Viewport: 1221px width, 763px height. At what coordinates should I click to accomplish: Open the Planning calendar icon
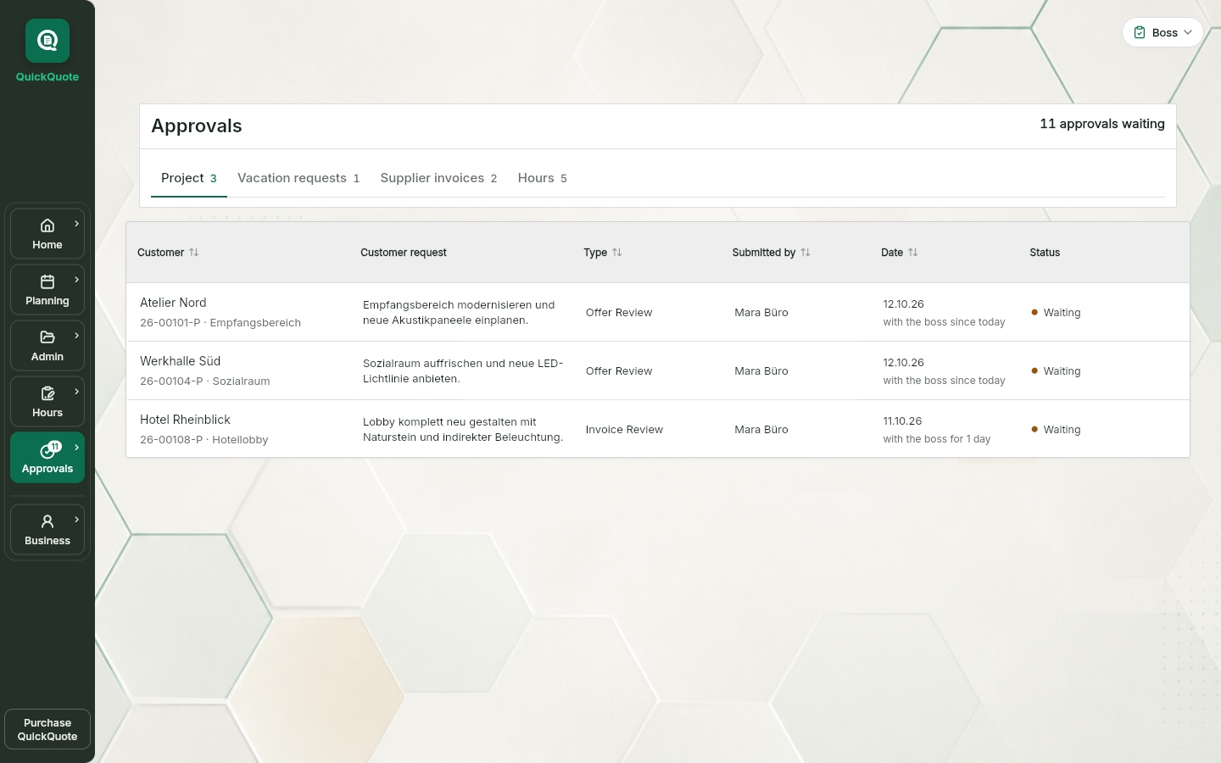click(47, 281)
